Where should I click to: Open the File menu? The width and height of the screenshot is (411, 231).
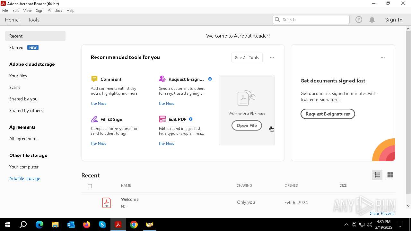click(5, 11)
